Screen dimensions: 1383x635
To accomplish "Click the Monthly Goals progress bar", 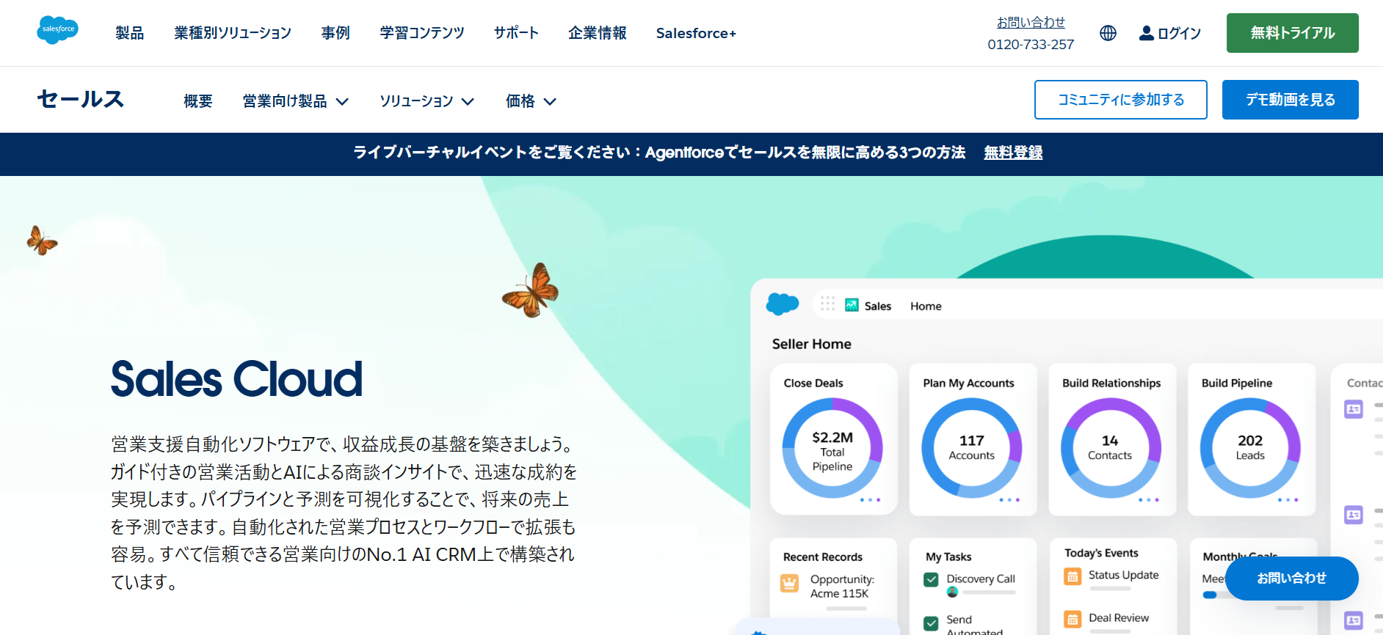I will [1213, 595].
